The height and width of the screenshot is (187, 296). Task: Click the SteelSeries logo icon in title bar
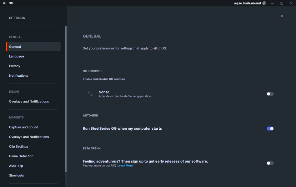4,3
